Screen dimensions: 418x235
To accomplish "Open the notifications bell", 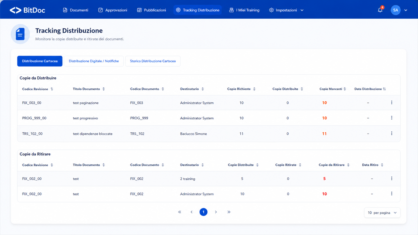I will tap(380, 10).
